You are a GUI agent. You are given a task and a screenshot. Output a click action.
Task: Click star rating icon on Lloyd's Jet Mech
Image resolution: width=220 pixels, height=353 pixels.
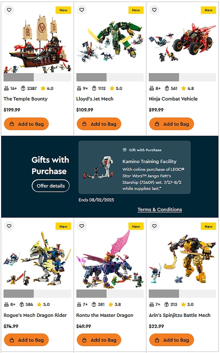coord(112,88)
